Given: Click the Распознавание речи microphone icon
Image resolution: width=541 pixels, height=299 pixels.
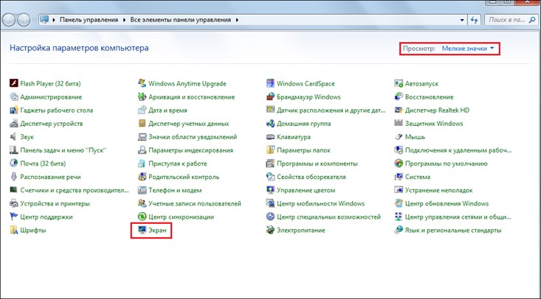Looking at the screenshot, I should pyautogui.click(x=14, y=177).
